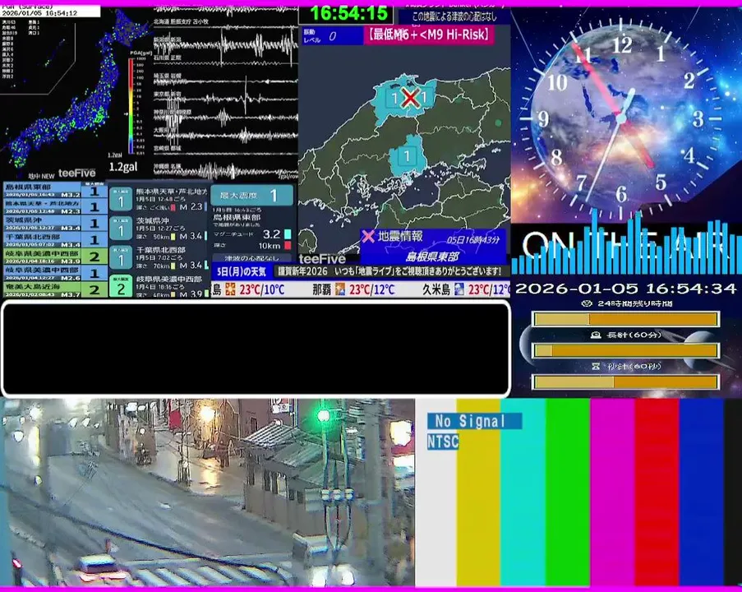The width and height of the screenshot is (742, 592).
Task: Click the yellow depth square beside 70km
Action: click(173, 266)
